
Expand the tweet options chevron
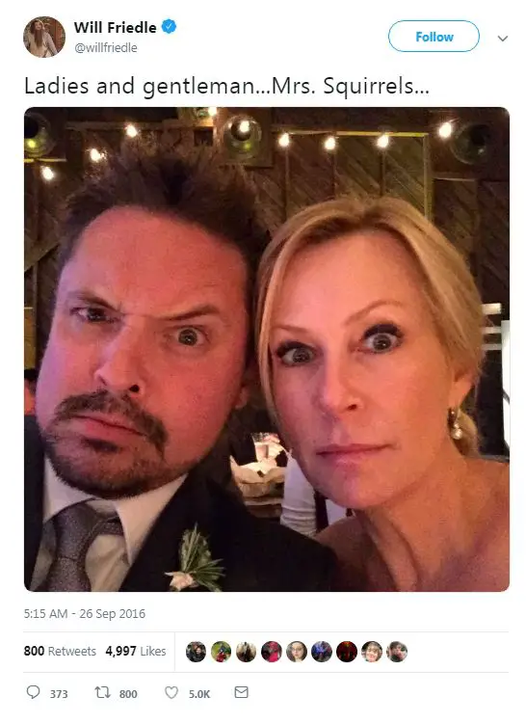(x=503, y=39)
